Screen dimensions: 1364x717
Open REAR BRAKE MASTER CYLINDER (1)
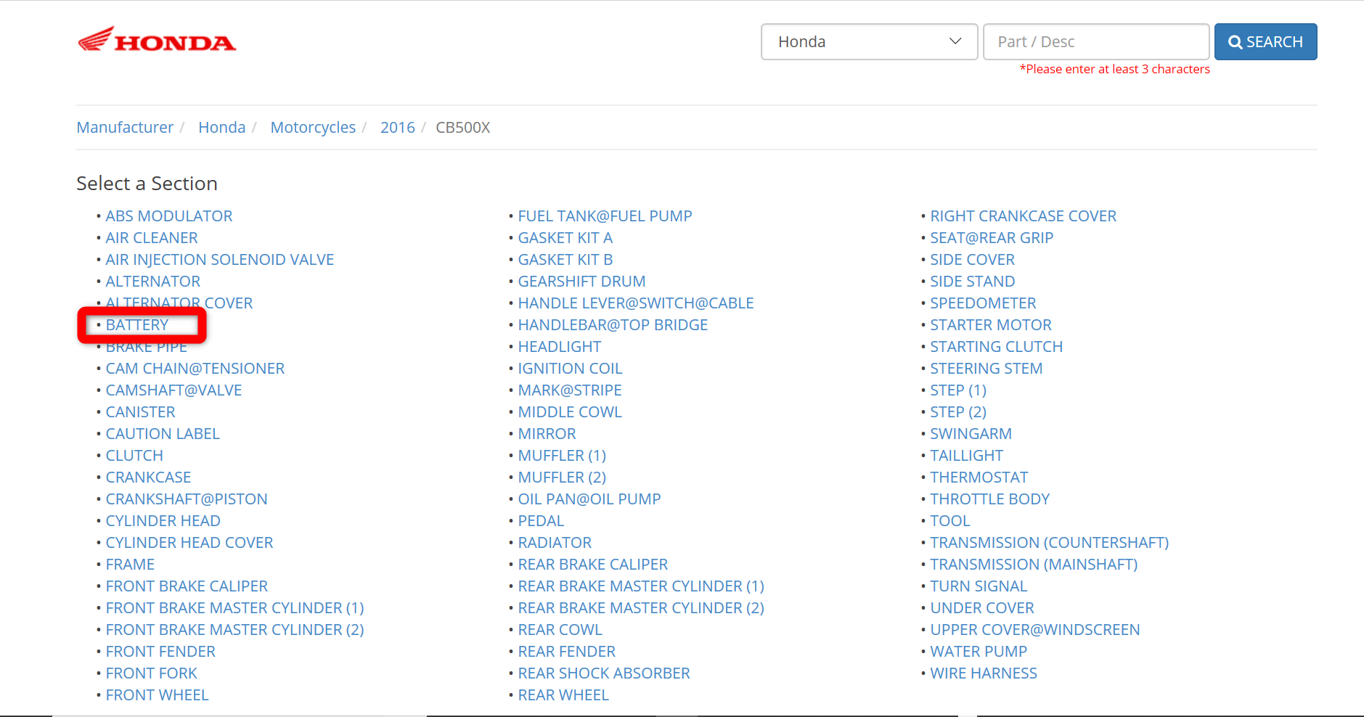click(x=642, y=586)
